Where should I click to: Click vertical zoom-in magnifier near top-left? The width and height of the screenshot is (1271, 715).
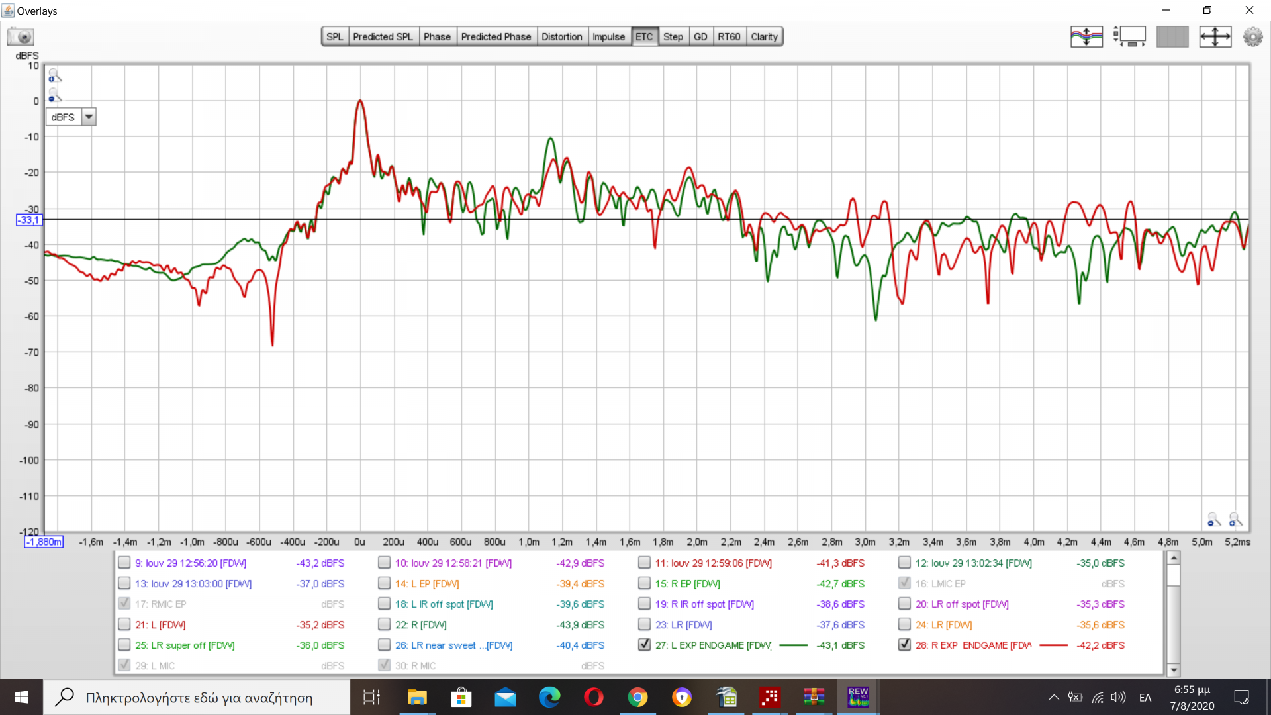tap(54, 75)
